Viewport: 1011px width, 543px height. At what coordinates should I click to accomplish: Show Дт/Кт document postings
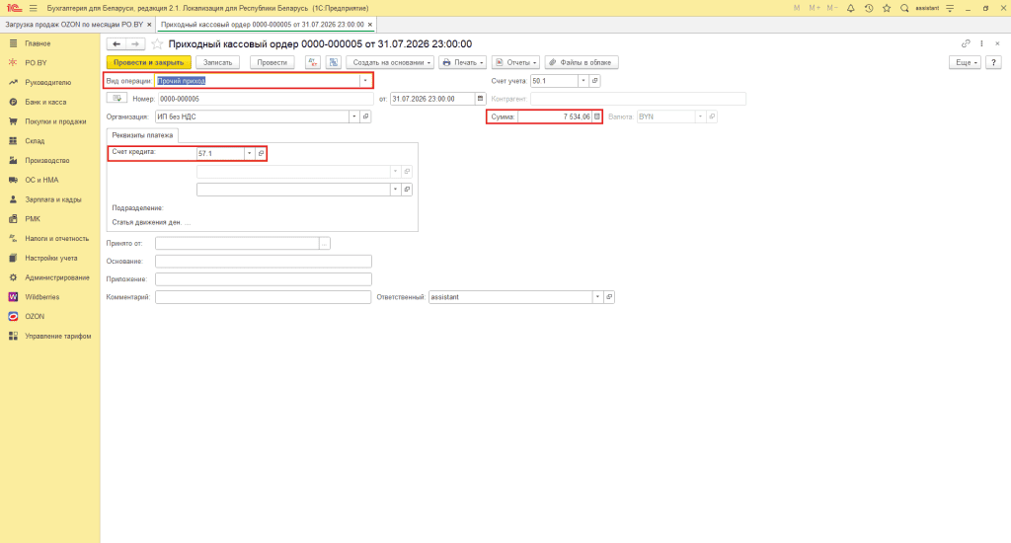click(x=313, y=62)
